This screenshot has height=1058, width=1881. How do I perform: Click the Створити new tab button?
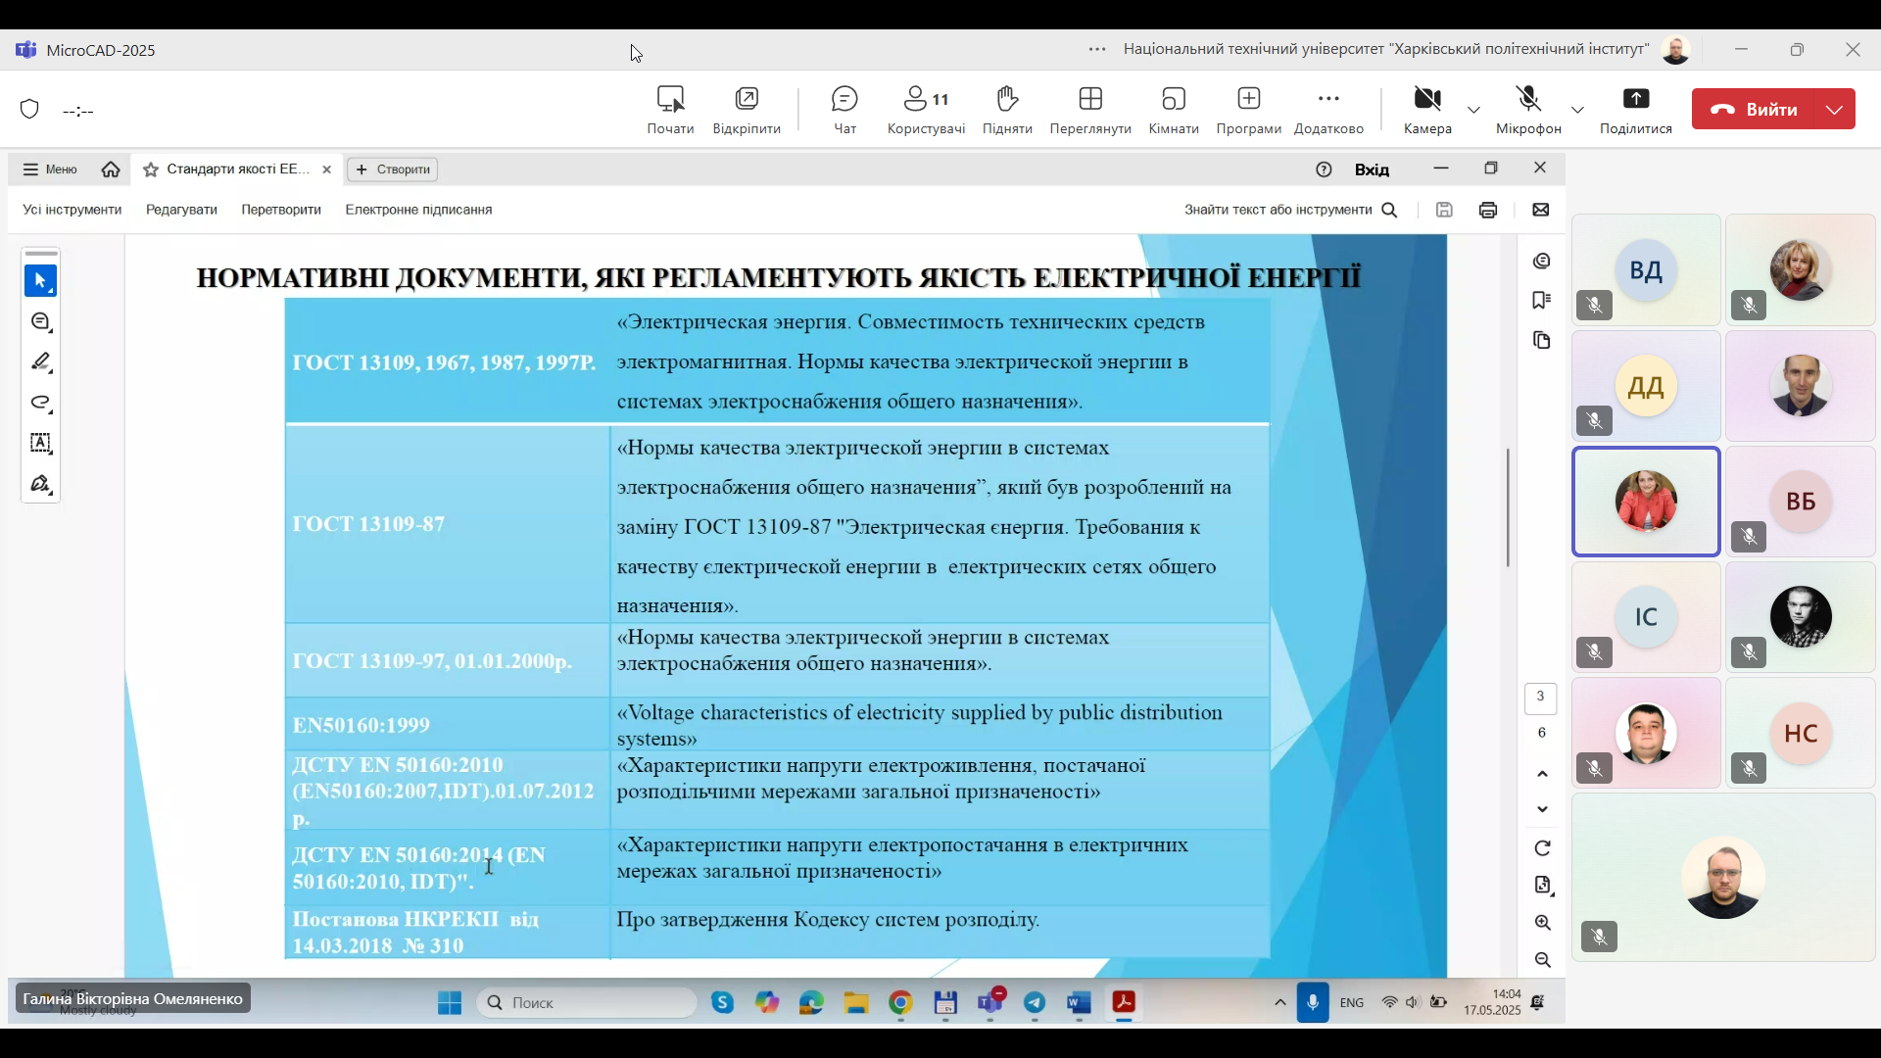(393, 169)
